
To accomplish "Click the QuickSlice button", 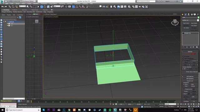I will 186,101.
